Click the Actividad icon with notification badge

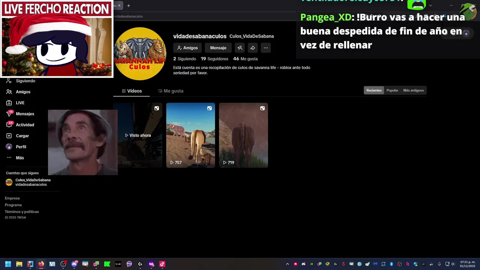(x=9, y=124)
